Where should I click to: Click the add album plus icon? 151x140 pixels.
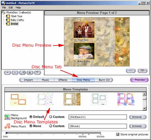[x=8, y=73]
